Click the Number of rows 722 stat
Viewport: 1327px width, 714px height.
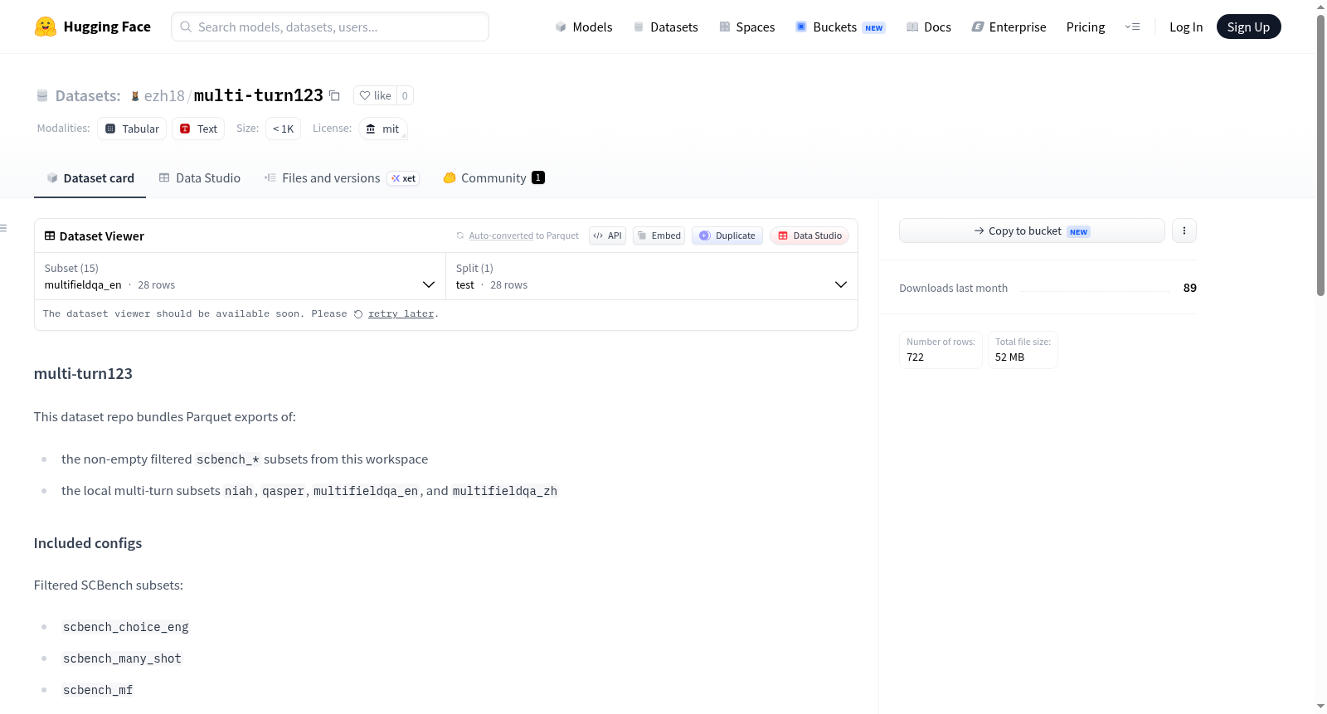coord(941,350)
